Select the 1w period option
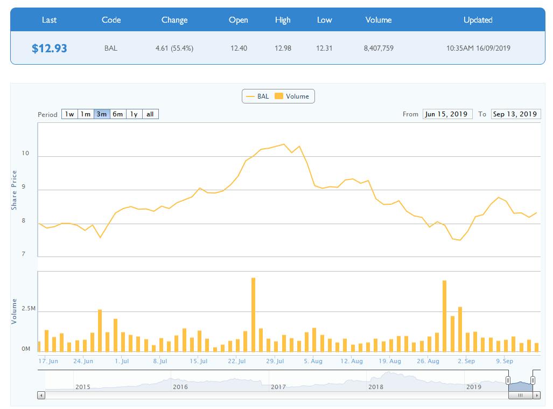 point(69,114)
